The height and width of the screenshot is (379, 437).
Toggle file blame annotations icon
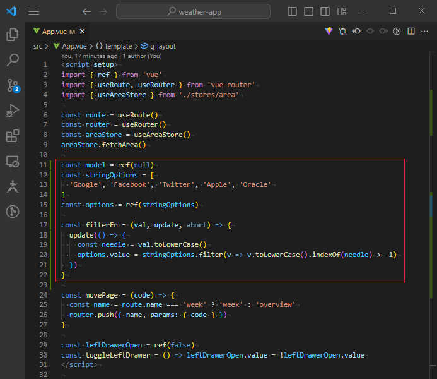397,31
